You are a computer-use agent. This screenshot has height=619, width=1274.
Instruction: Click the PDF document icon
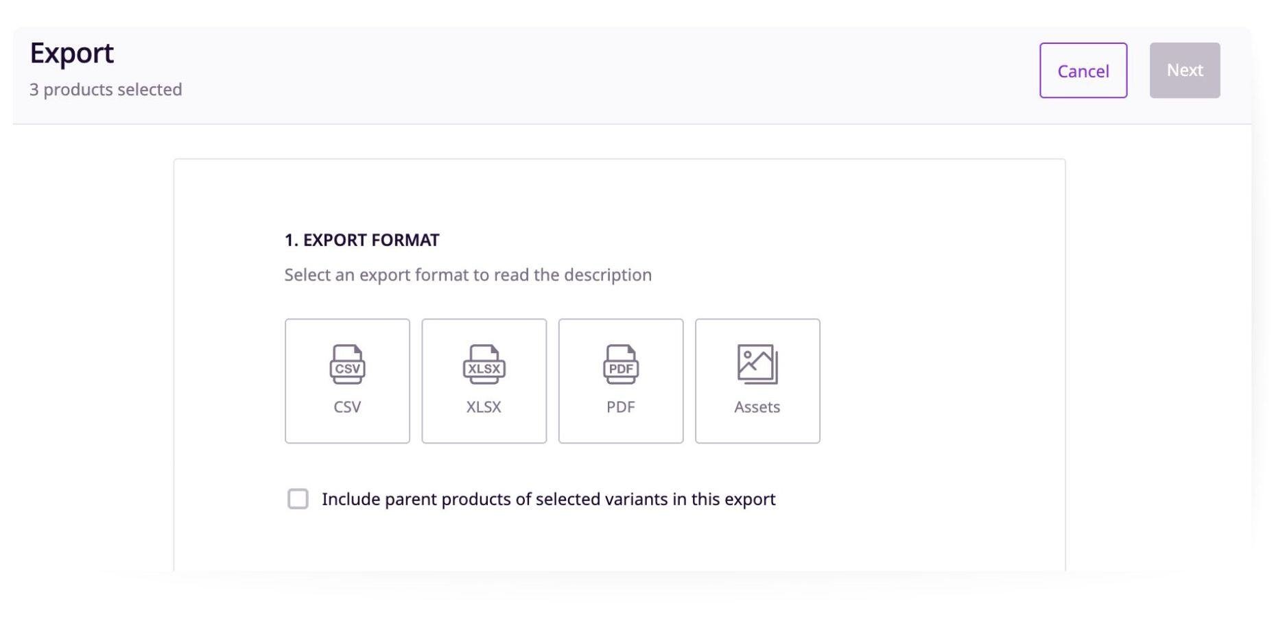pos(620,365)
